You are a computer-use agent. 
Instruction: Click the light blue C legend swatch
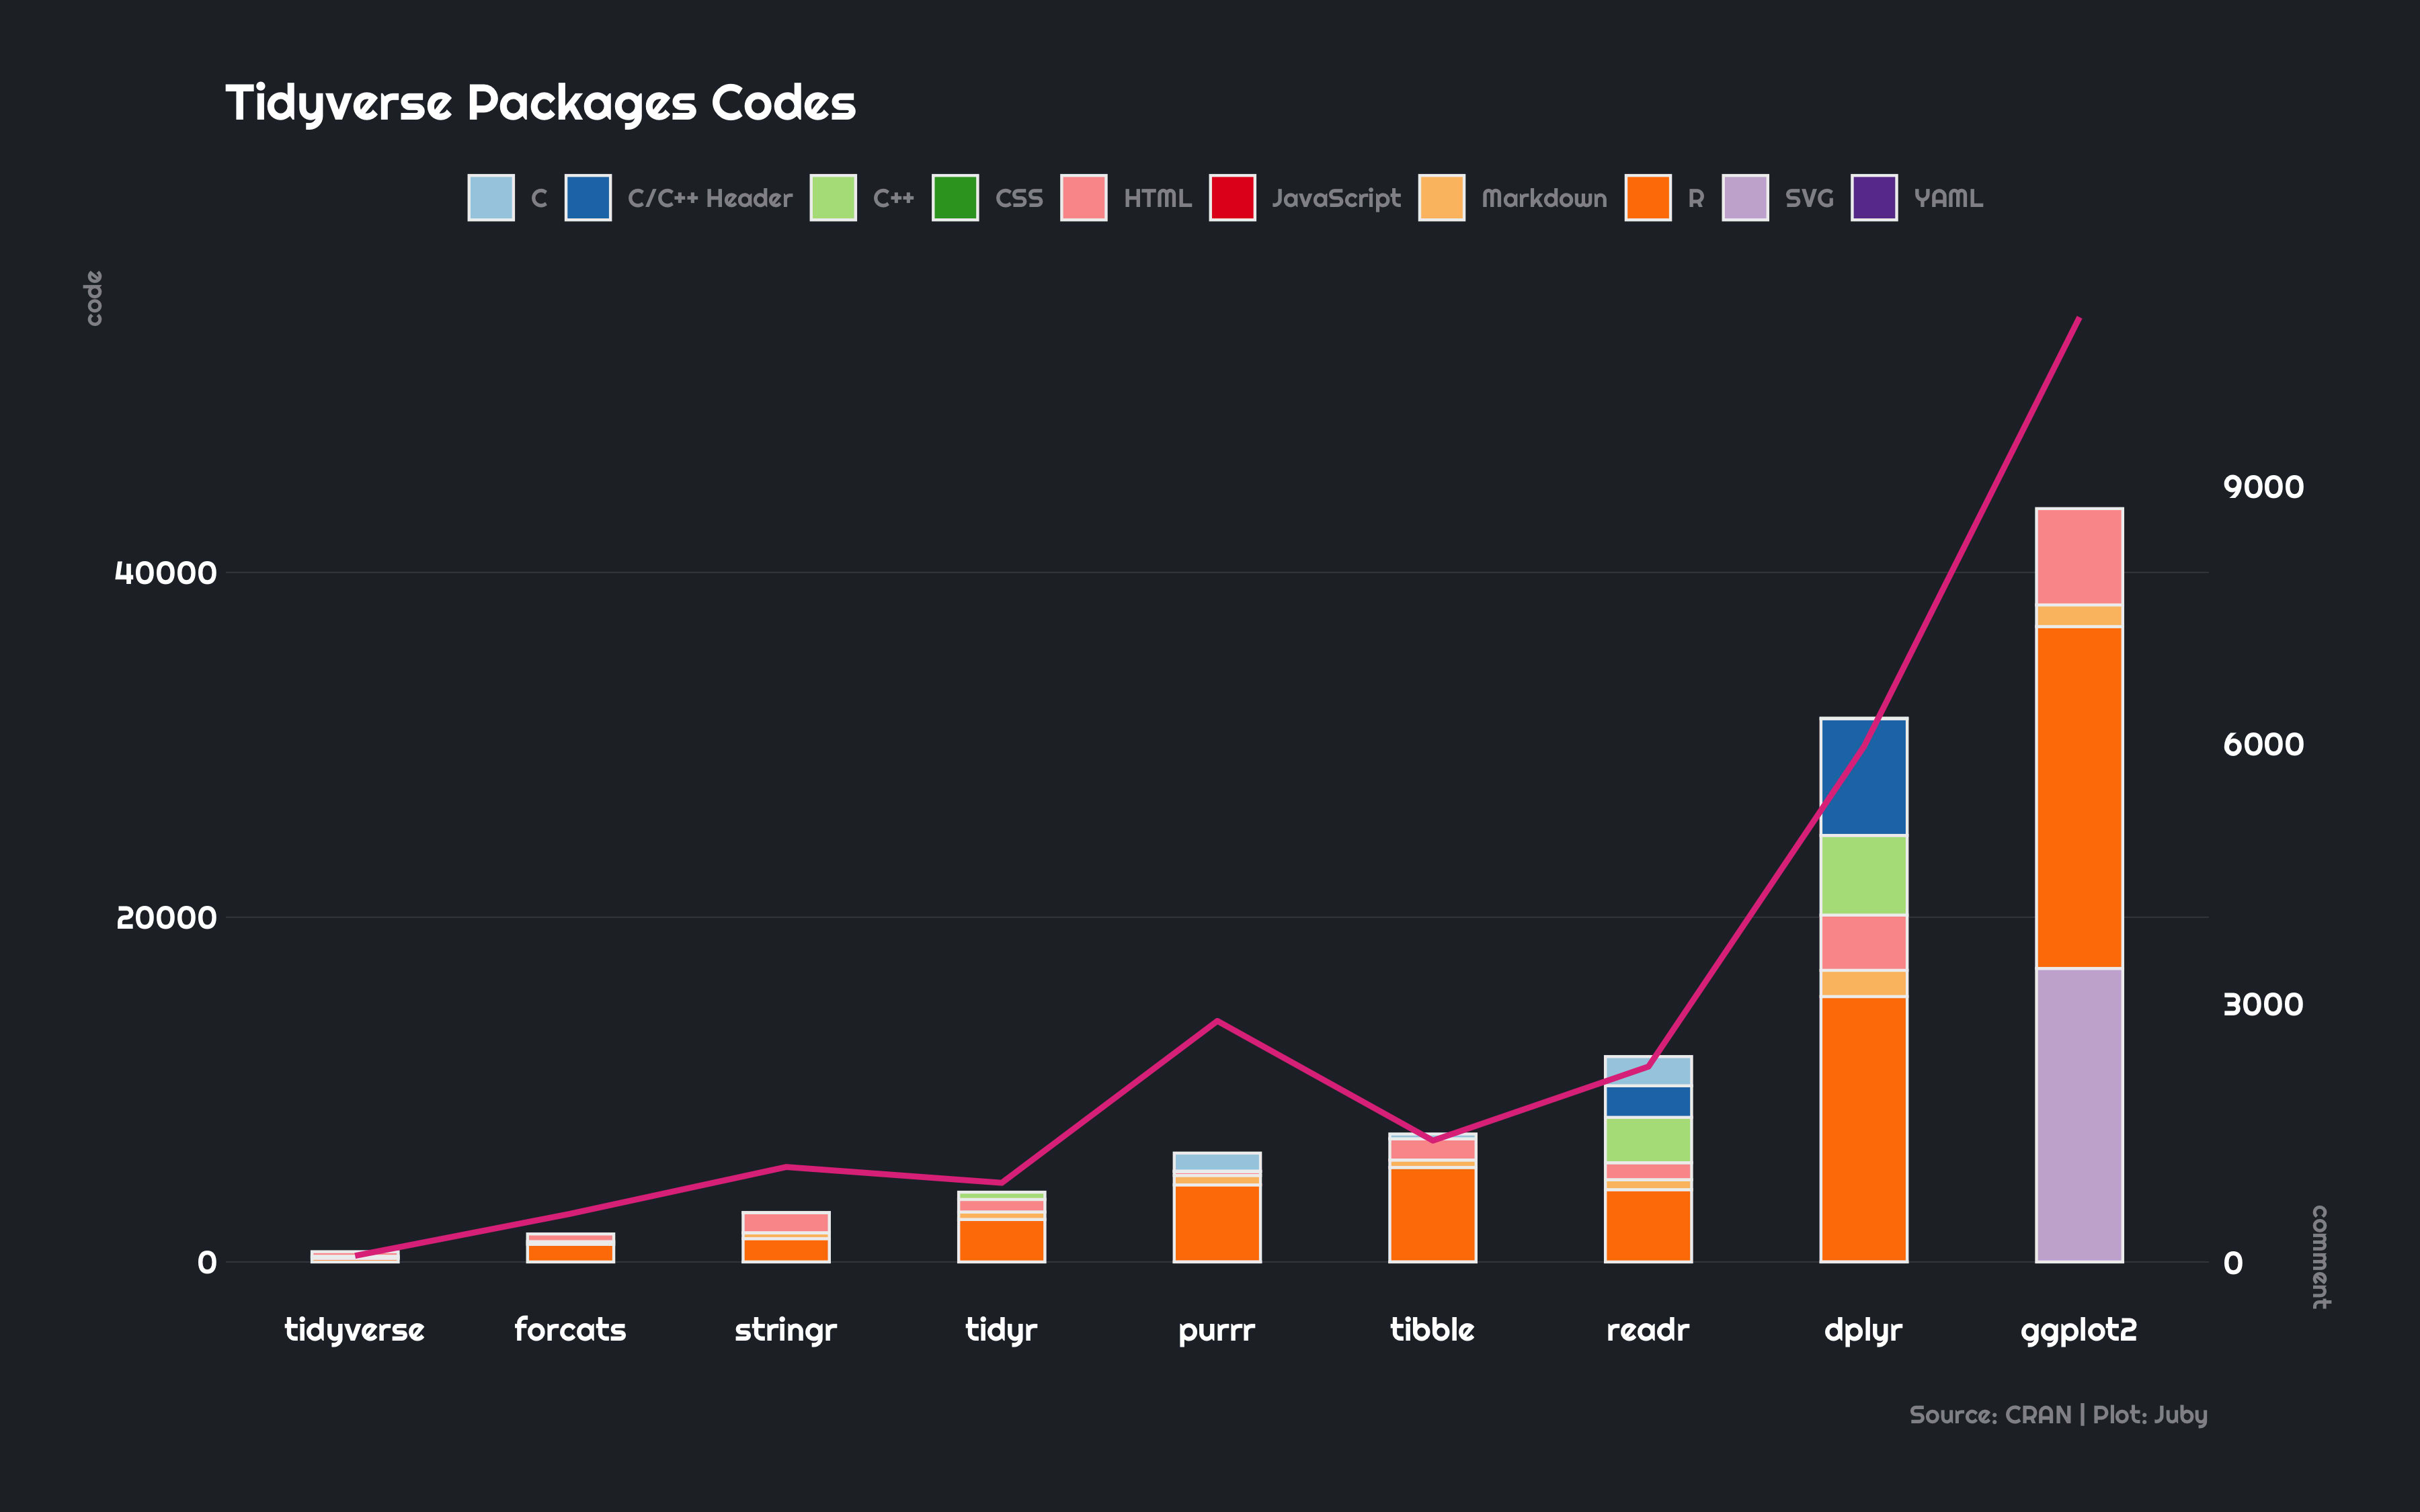(x=491, y=198)
